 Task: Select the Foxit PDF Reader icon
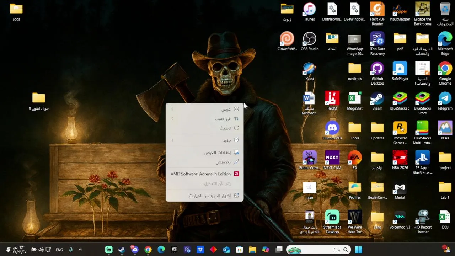point(377,14)
